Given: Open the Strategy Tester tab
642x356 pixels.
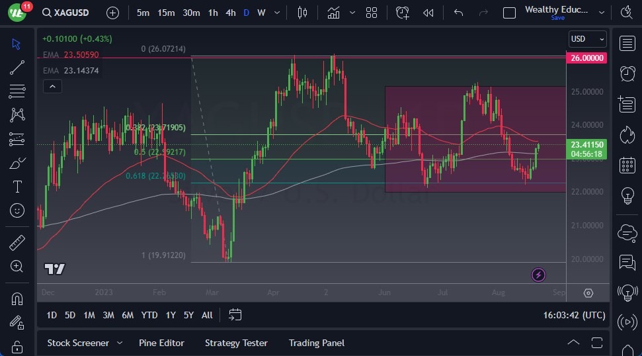Looking at the screenshot, I should pos(236,343).
